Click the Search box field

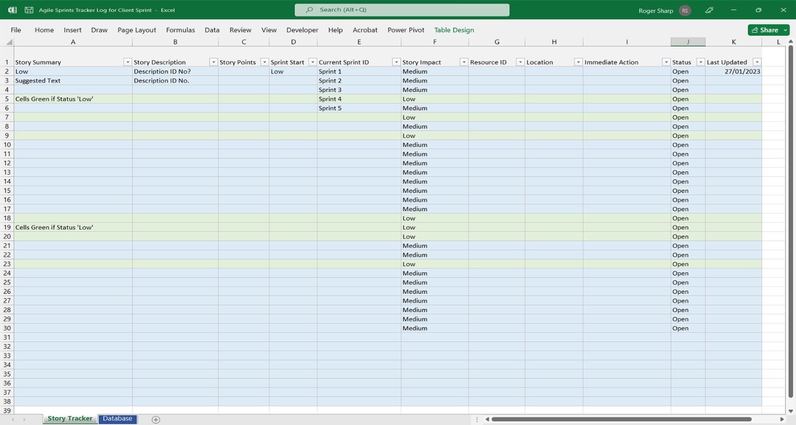tap(402, 10)
